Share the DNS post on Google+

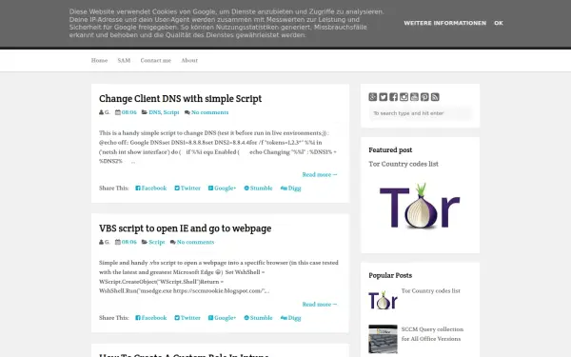pyautogui.click(x=222, y=188)
